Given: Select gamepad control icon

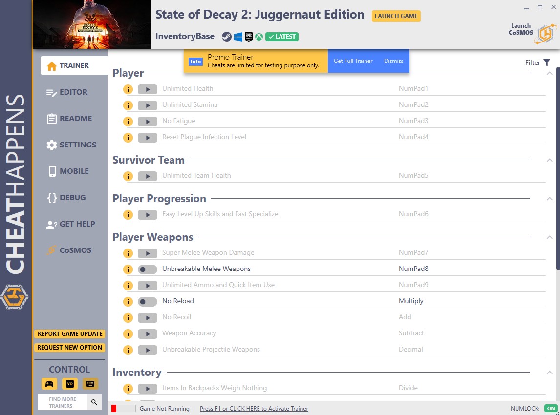Looking at the screenshot, I should coord(49,384).
